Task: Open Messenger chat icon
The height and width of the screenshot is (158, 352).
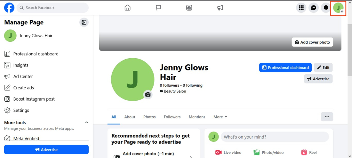Action: 314,8
